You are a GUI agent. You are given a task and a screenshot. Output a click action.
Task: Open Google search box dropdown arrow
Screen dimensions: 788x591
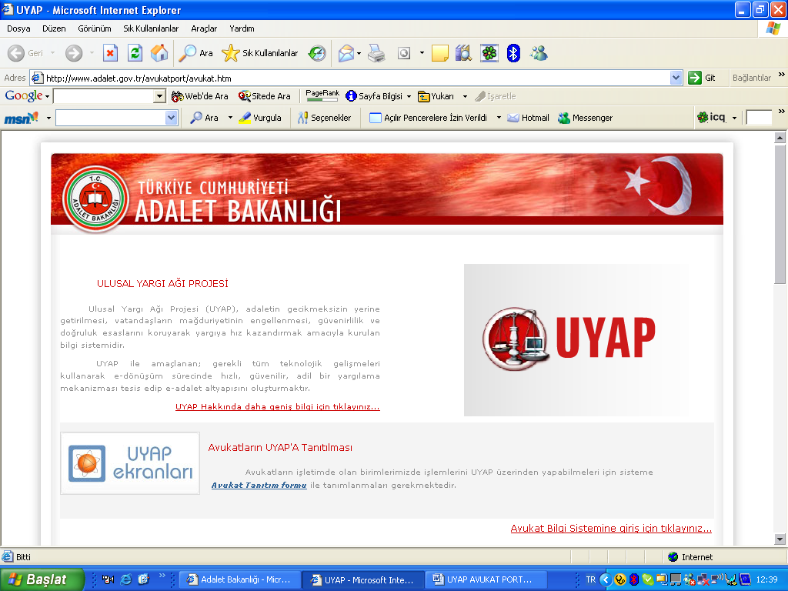coord(160,96)
